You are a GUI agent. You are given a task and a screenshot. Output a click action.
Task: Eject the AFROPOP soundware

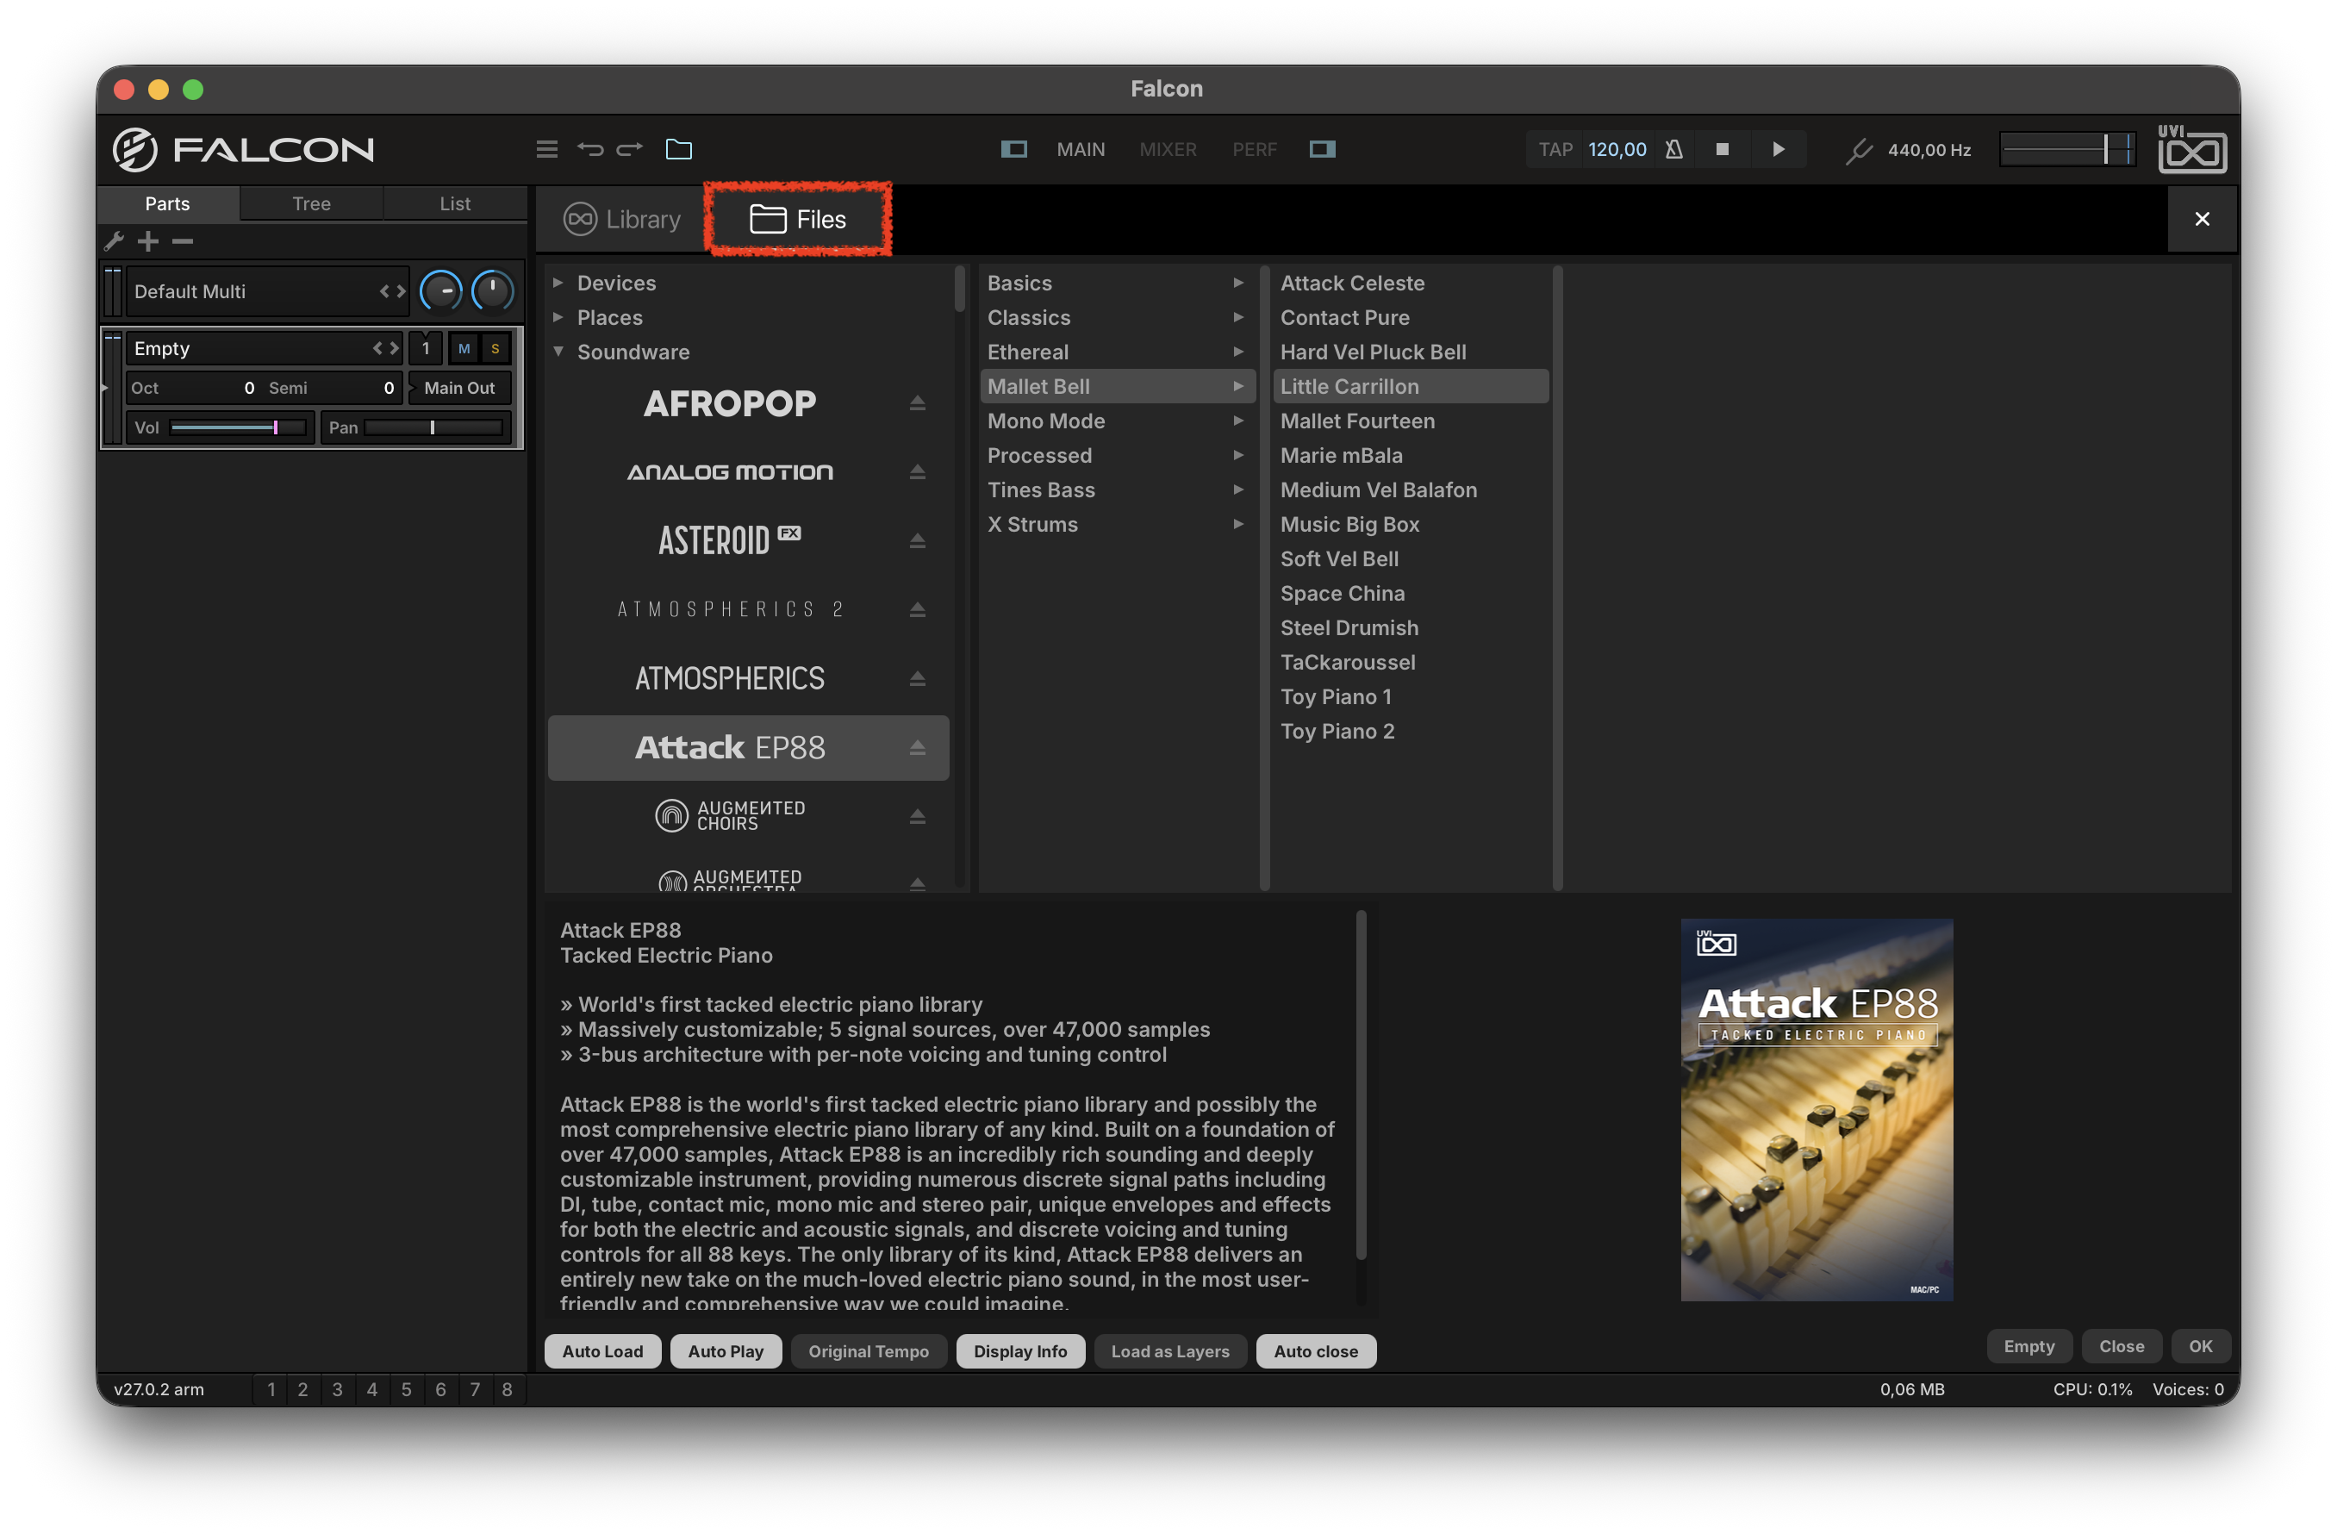coord(917,402)
